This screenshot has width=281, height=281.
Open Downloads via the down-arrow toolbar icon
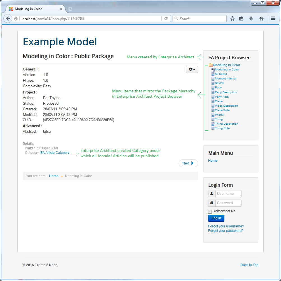[x=251, y=18]
